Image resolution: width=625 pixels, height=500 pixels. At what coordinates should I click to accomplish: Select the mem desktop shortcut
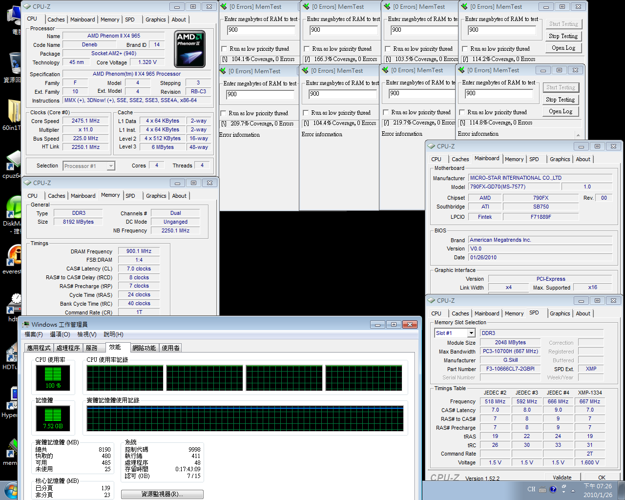[x=11, y=452]
